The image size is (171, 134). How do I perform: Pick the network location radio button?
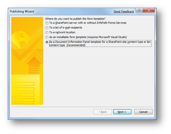[47, 32]
